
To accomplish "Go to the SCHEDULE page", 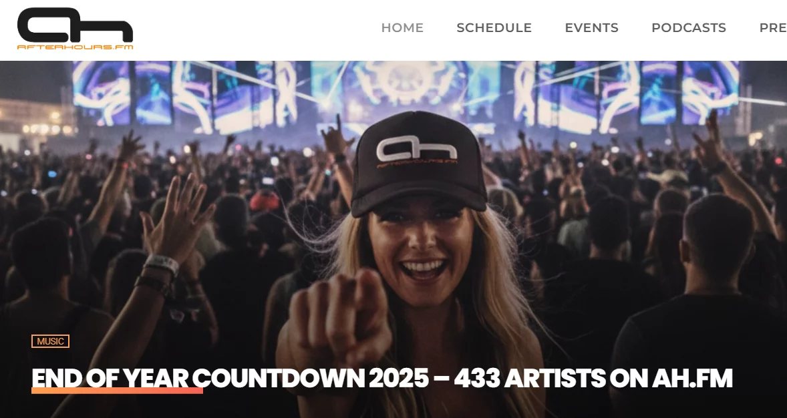I will click(x=494, y=27).
